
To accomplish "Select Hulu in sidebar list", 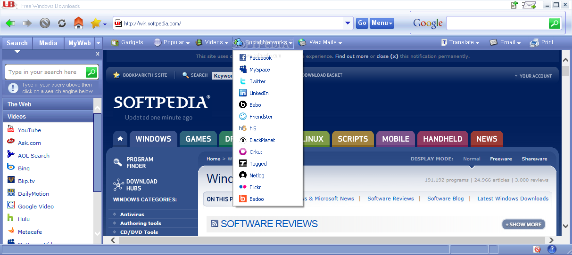I will pyautogui.click(x=24, y=219).
